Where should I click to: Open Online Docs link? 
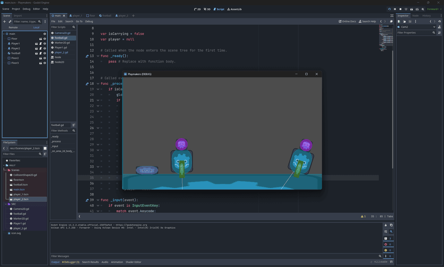coord(347,21)
